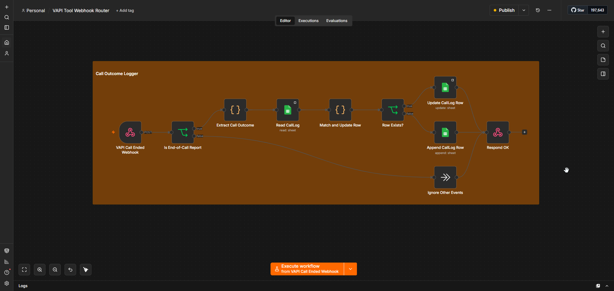The height and width of the screenshot is (291, 614).
Task: Select the Ignore Other Events node
Action: [445, 177]
